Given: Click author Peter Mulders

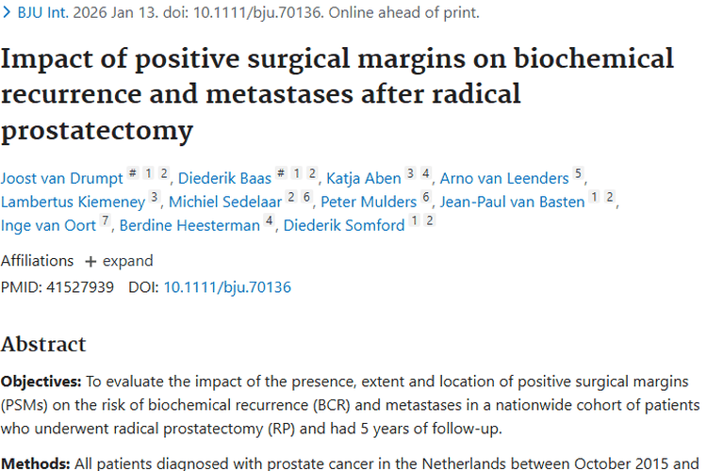Looking at the screenshot, I should 369,202.
